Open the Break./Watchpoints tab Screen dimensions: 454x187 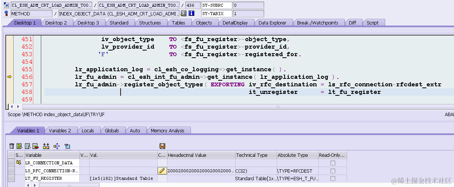click(318, 23)
